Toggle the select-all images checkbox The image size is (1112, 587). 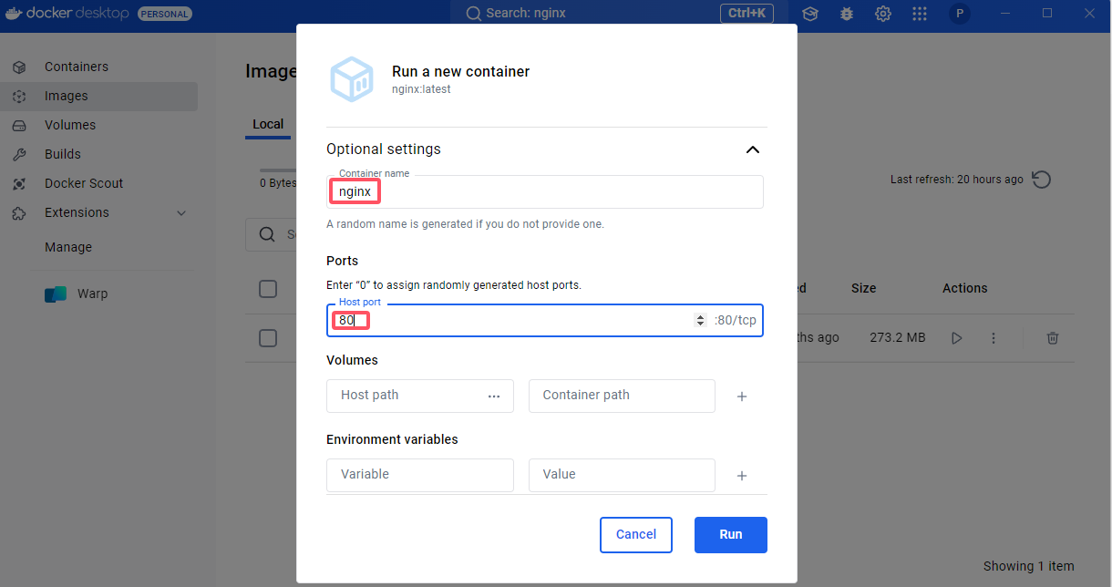[268, 289]
